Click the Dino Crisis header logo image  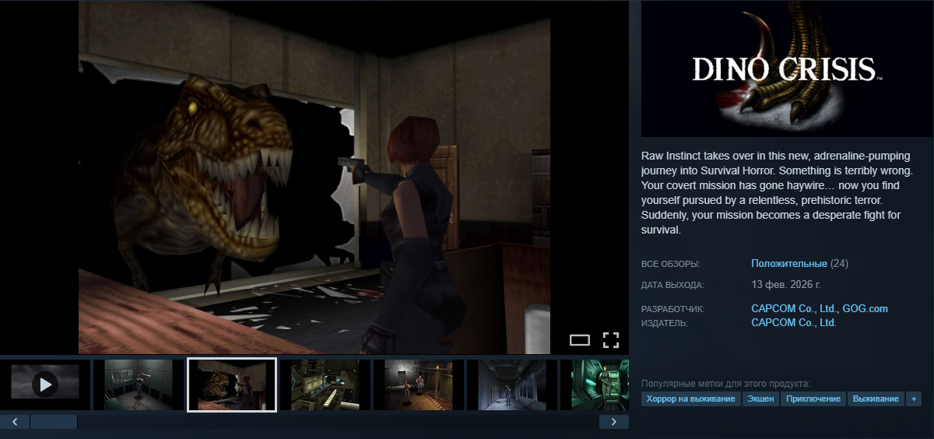[x=787, y=68]
